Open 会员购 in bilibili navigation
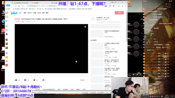The height and width of the screenshot is (98, 175). tap(39, 13)
